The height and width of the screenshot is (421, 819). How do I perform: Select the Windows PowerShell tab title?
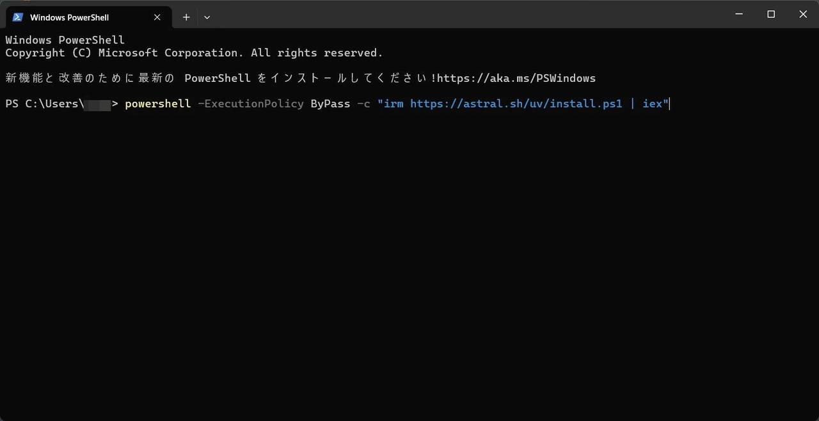point(69,17)
